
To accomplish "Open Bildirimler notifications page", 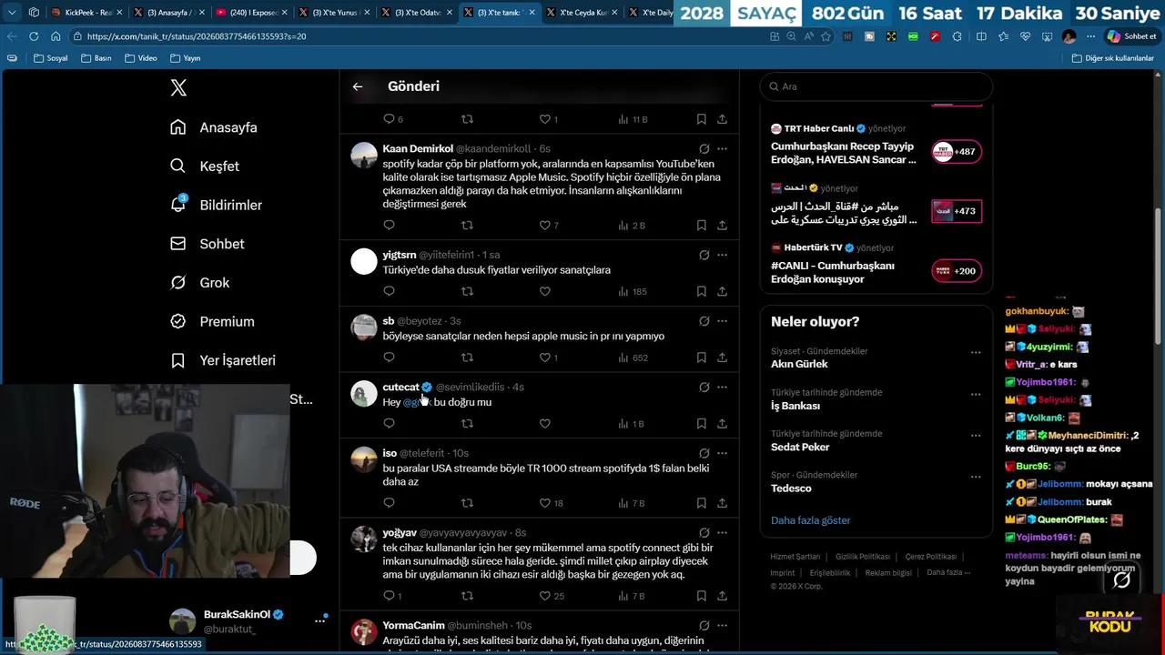I will coord(216,205).
